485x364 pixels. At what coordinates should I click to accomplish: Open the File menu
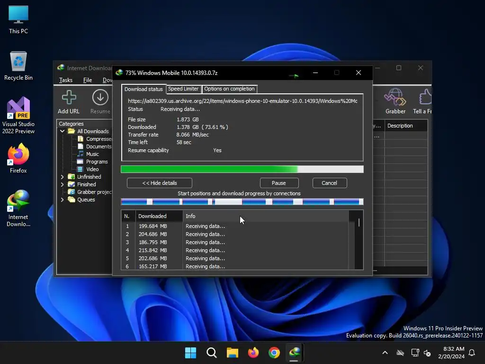tap(88, 80)
